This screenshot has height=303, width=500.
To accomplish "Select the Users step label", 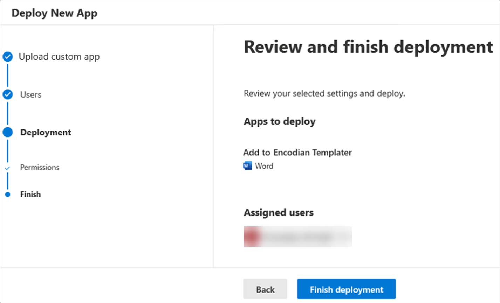I will point(31,94).
